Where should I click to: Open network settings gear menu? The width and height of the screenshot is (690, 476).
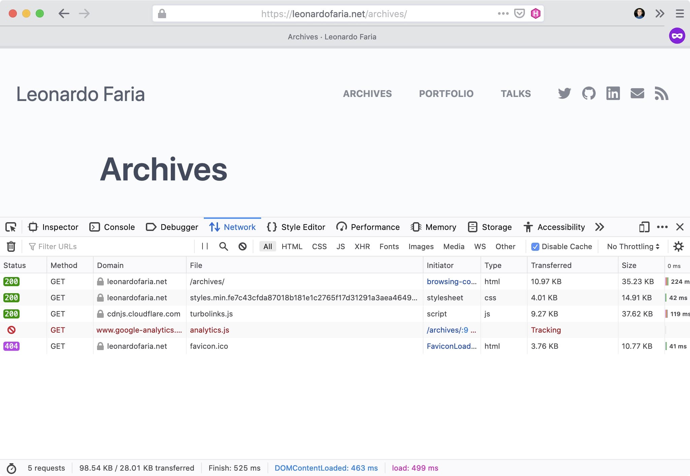click(x=678, y=246)
